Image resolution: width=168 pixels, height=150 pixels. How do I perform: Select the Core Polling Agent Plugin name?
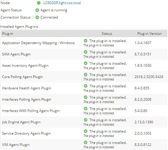coord(22,77)
